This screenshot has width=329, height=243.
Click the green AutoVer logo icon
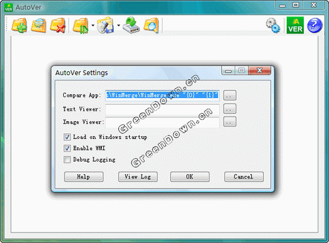295,25
